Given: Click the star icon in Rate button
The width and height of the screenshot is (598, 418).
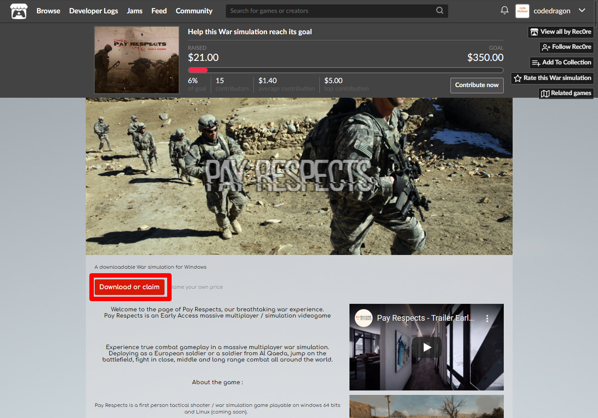Looking at the screenshot, I should point(518,79).
